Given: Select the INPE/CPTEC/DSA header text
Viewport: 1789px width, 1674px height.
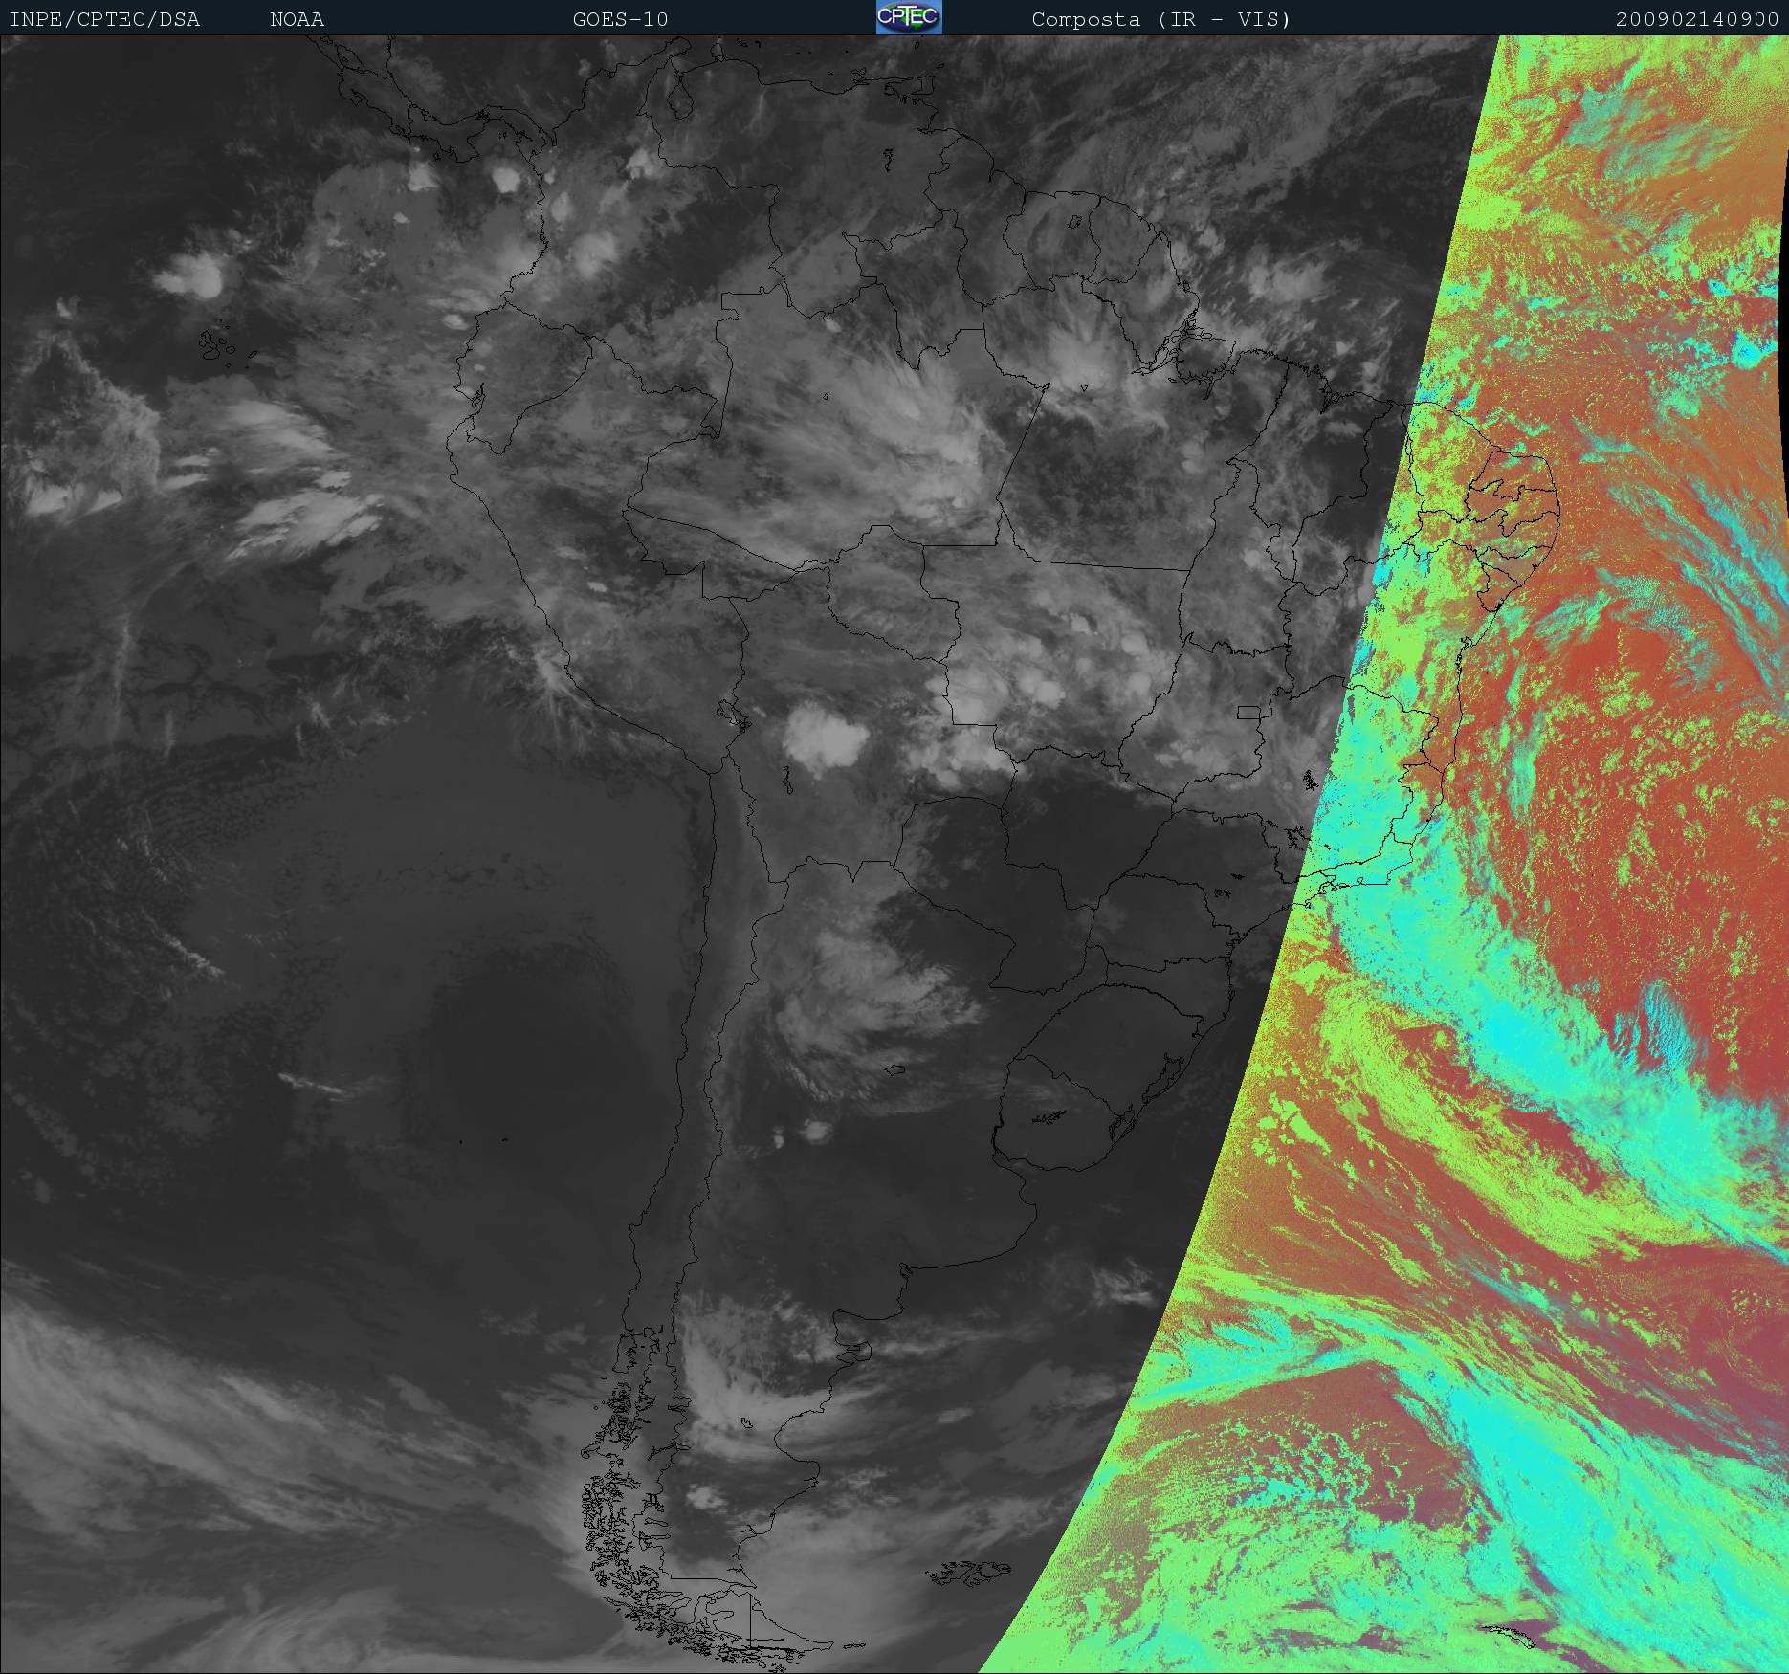Looking at the screenshot, I should [x=104, y=19].
